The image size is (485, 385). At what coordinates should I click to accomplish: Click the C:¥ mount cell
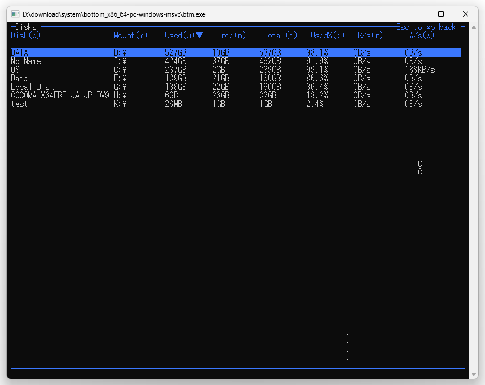(120, 70)
